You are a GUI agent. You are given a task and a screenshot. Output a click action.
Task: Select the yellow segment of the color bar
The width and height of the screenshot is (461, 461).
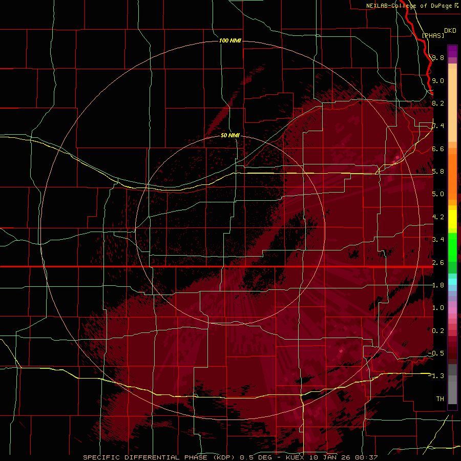452,219
